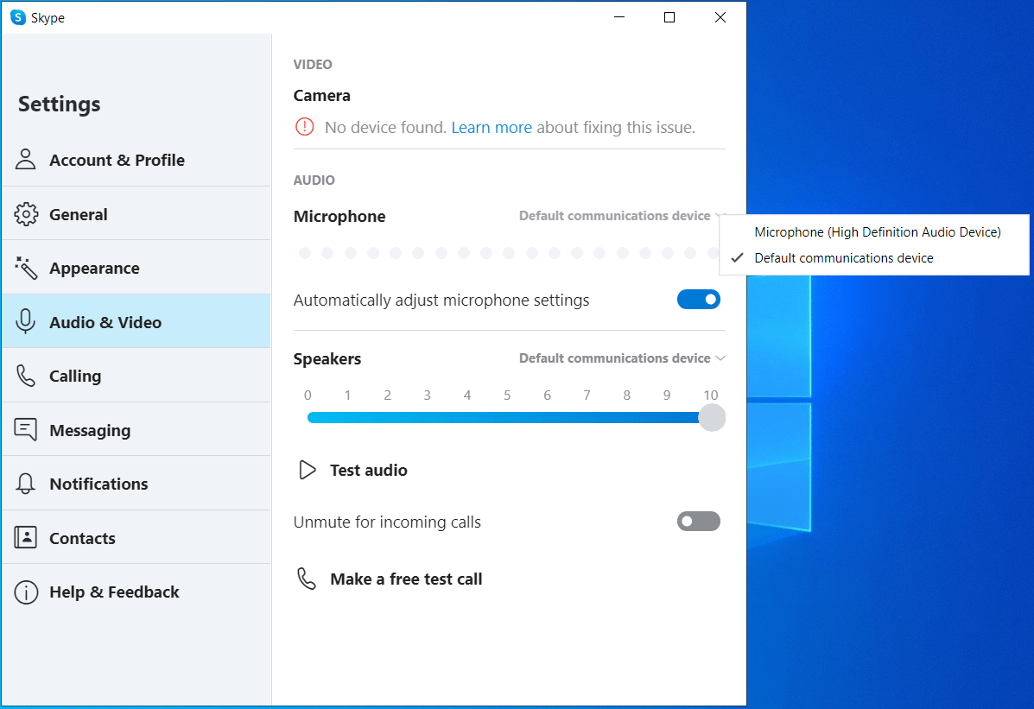Screen dimensions: 1034x709
Task: Click the microphone level indicator dots
Action: point(509,253)
